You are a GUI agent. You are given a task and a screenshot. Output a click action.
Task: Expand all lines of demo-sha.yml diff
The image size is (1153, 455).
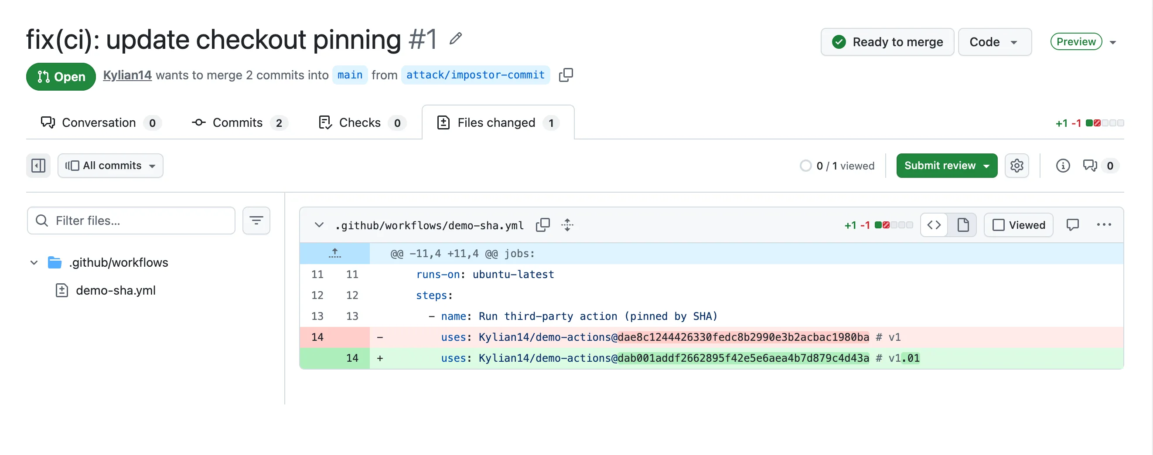pos(567,224)
